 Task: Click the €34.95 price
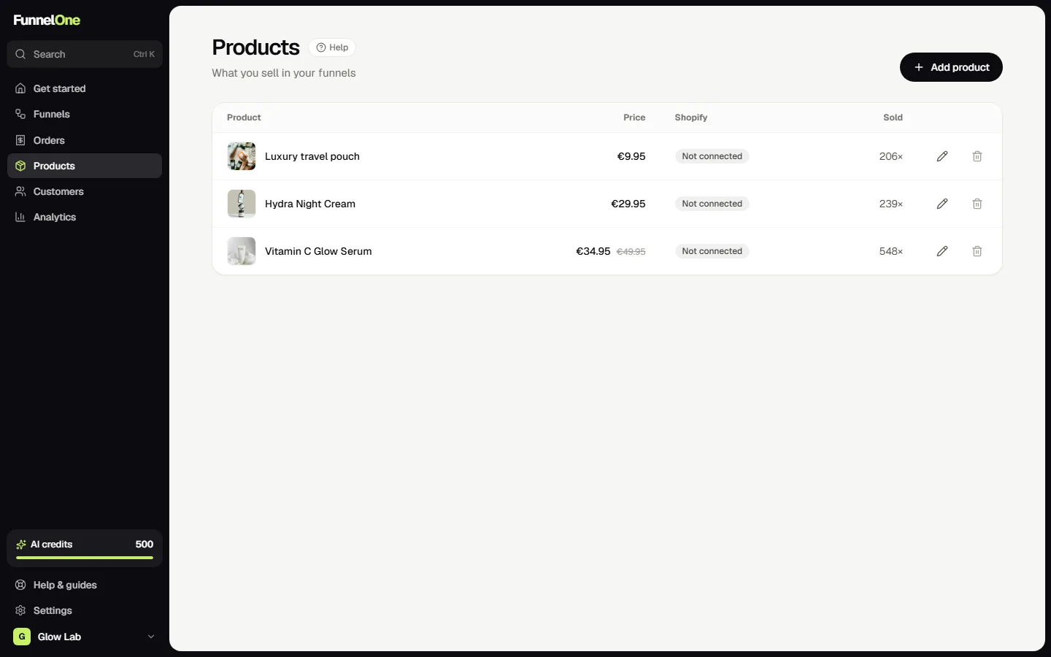[x=593, y=251]
